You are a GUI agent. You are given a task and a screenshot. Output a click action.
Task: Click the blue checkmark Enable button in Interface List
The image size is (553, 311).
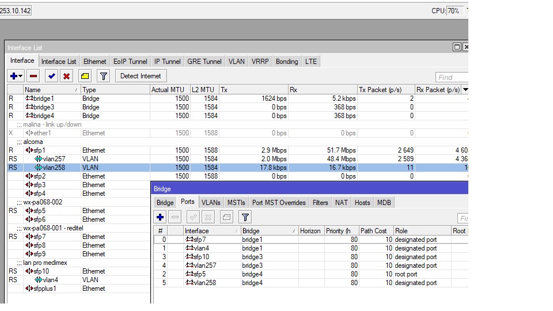tap(51, 76)
